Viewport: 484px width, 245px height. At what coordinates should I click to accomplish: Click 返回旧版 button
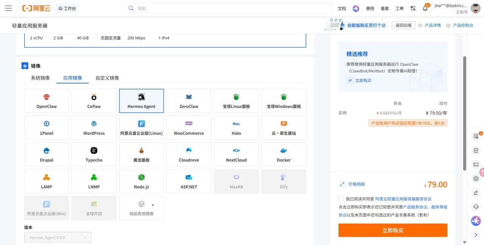403,25
